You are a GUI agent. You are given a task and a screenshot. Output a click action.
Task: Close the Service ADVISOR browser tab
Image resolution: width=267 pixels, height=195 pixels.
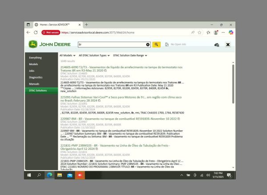point(80,25)
